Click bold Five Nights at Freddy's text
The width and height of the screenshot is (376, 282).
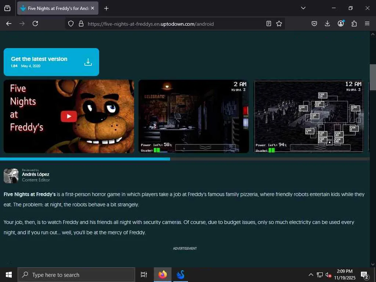click(29, 194)
